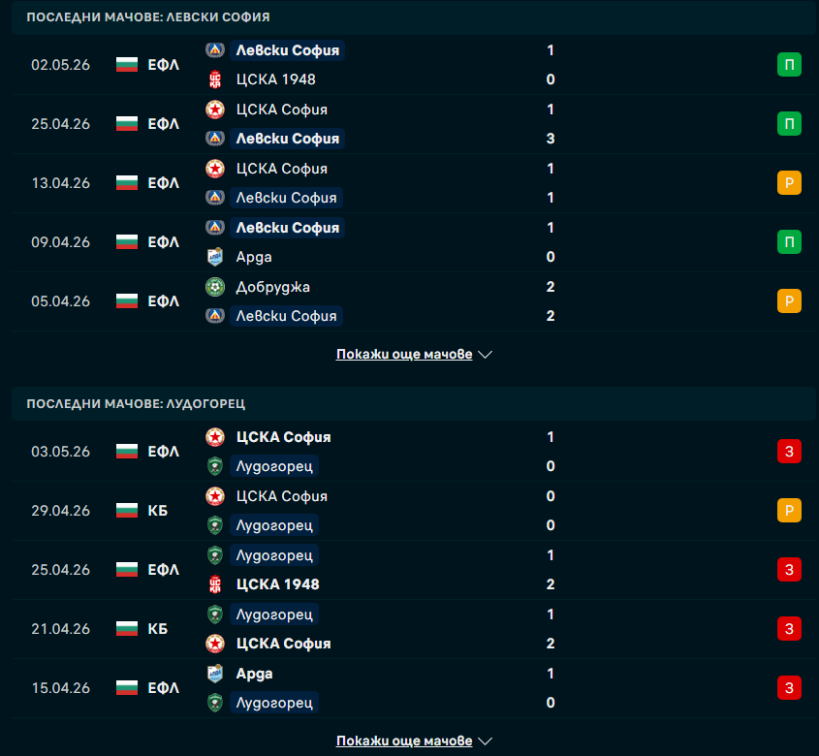Viewport: 819px width, 756px height.
Task: Click CSKA Sofia crest in 21.04.26 match
Action: [214, 644]
